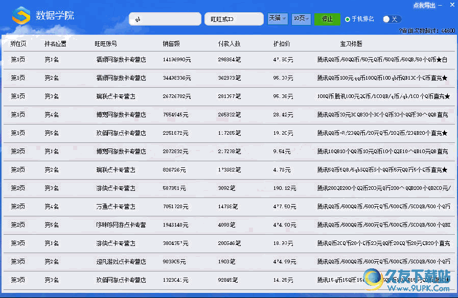Select sales value 2251872元
Image resolution: width=458 pixels, height=298 pixels.
pyautogui.click(x=175, y=133)
